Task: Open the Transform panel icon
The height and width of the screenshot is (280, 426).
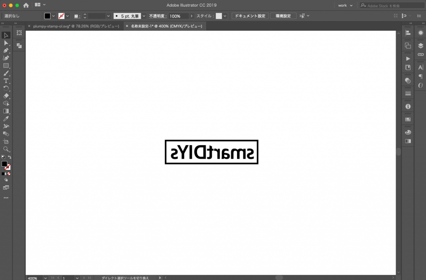Action: coord(19,33)
